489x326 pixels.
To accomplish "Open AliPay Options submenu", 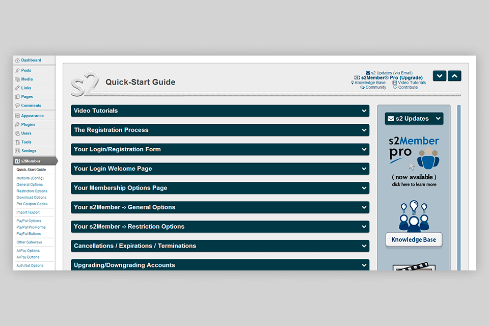I will tap(28, 251).
